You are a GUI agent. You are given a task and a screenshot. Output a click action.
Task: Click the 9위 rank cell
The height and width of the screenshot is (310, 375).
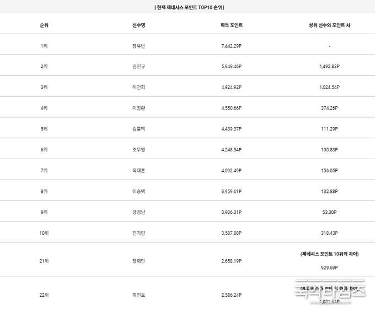tap(44, 212)
